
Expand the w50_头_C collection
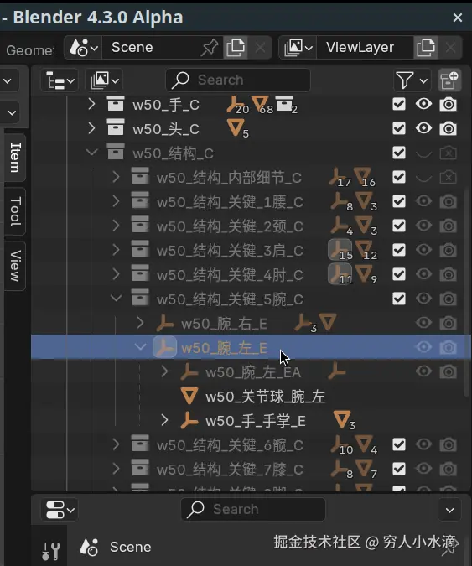click(91, 128)
